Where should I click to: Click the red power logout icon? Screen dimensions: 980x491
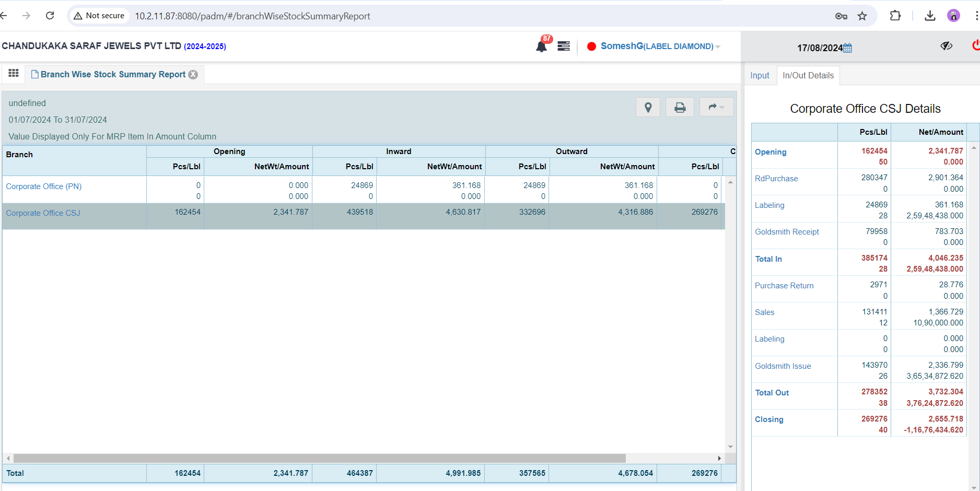pos(975,45)
